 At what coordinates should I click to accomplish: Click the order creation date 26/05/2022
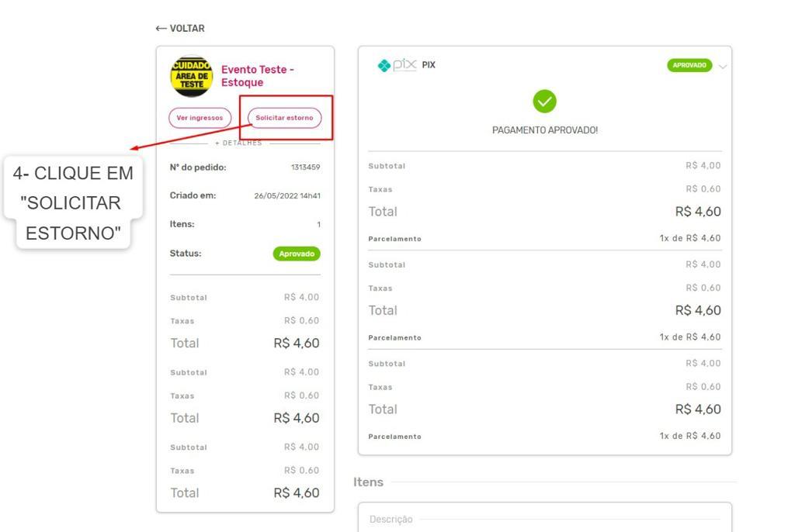(276, 196)
